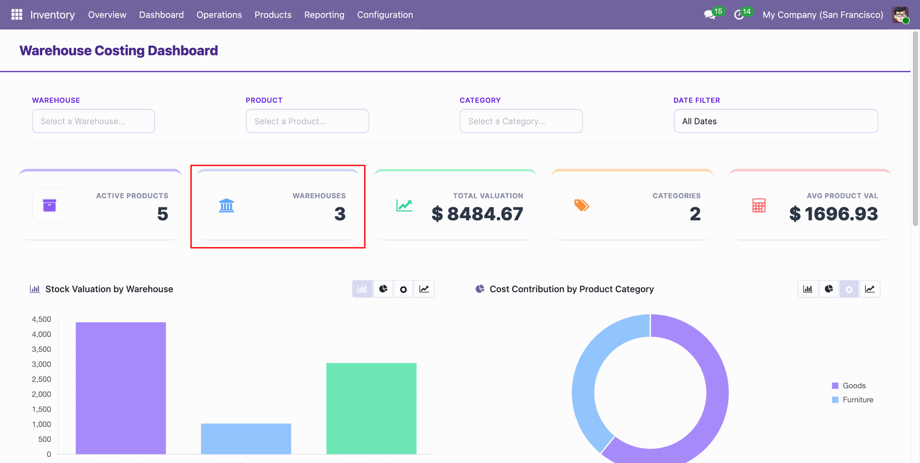Image resolution: width=920 pixels, height=463 pixels.
Task: Toggle the Goods legend swatch
Action: point(835,386)
